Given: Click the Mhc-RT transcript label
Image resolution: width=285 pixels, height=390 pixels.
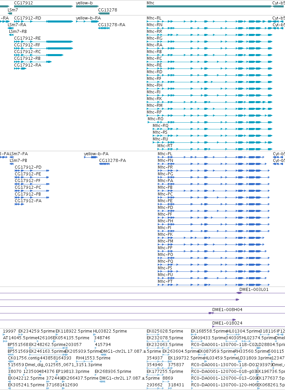Looking at the screenshot, I should 165,146.
